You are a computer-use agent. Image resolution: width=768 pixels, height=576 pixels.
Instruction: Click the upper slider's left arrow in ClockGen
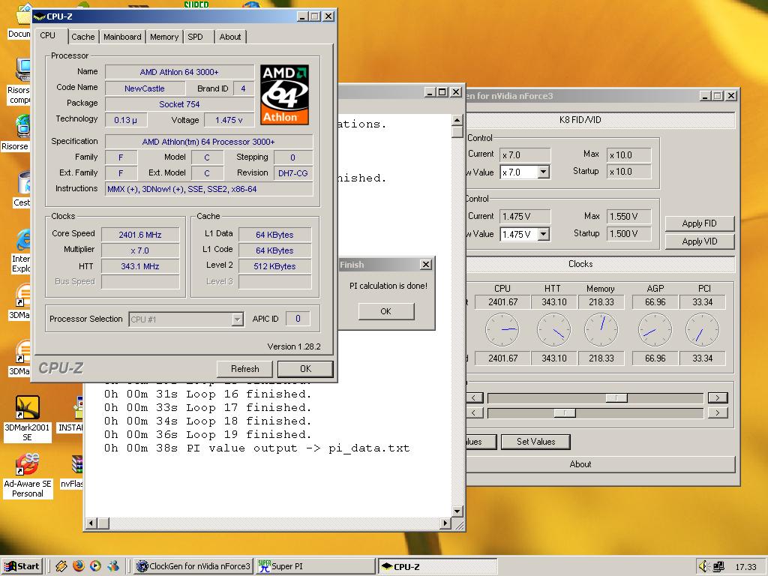coord(475,397)
